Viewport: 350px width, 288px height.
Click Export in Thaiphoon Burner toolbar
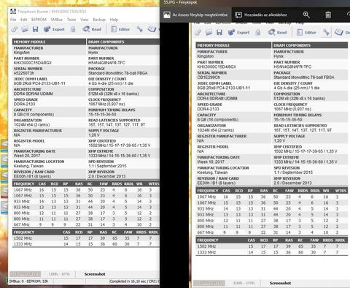pyautogui.click(x=54, y=29)
